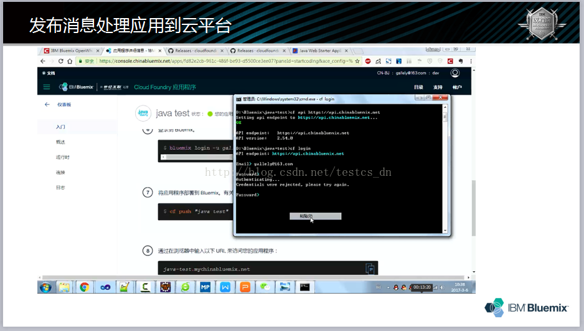
Task: Open WeChat from the taskbar
Action: pos(265,287)
